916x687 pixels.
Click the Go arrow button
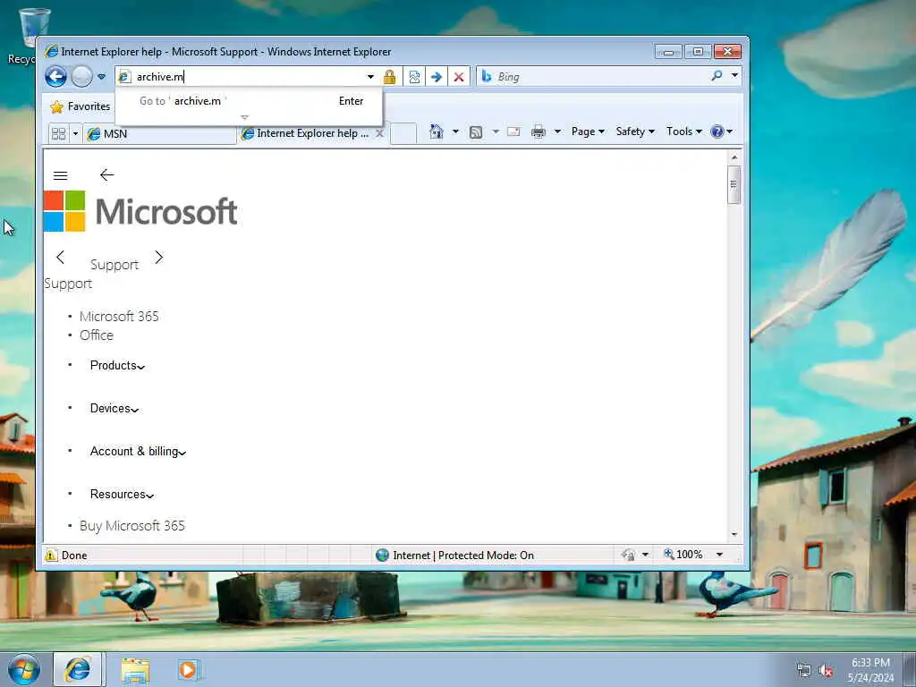point(437,77)
